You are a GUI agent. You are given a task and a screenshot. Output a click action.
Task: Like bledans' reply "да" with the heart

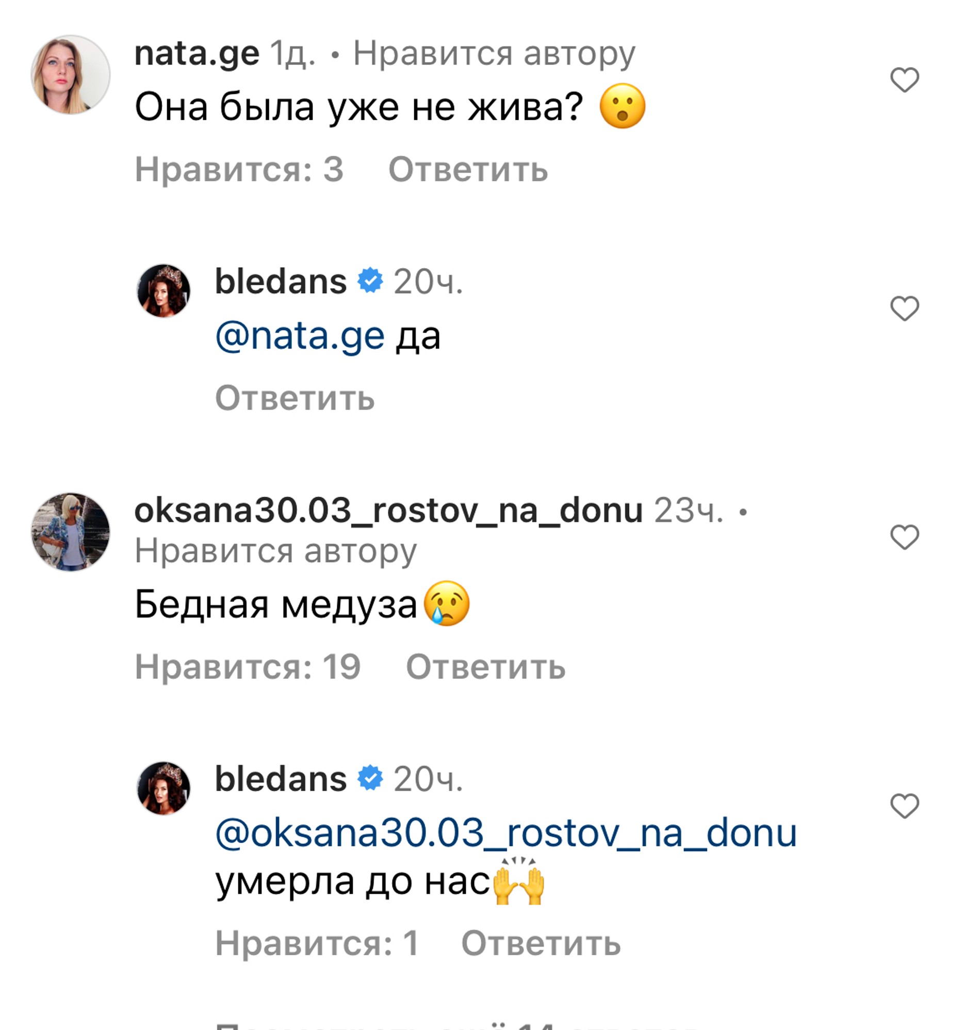904,308
